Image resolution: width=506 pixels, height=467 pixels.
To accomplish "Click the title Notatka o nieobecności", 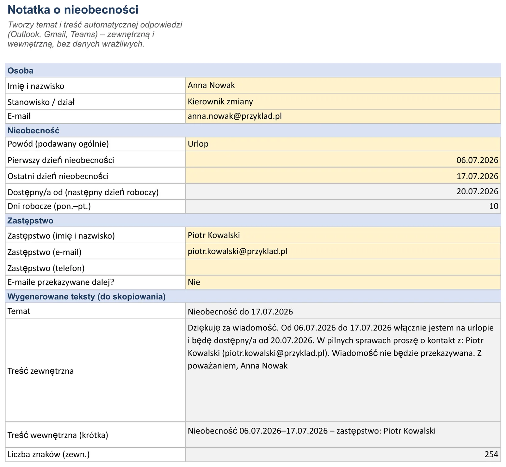I will coord(73,10).
